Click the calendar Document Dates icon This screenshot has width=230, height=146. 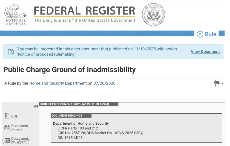(7, 140)
